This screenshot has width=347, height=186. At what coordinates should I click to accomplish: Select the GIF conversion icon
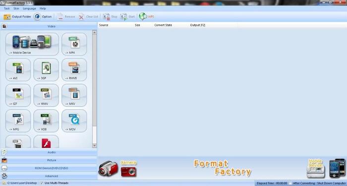click(18, 95)
